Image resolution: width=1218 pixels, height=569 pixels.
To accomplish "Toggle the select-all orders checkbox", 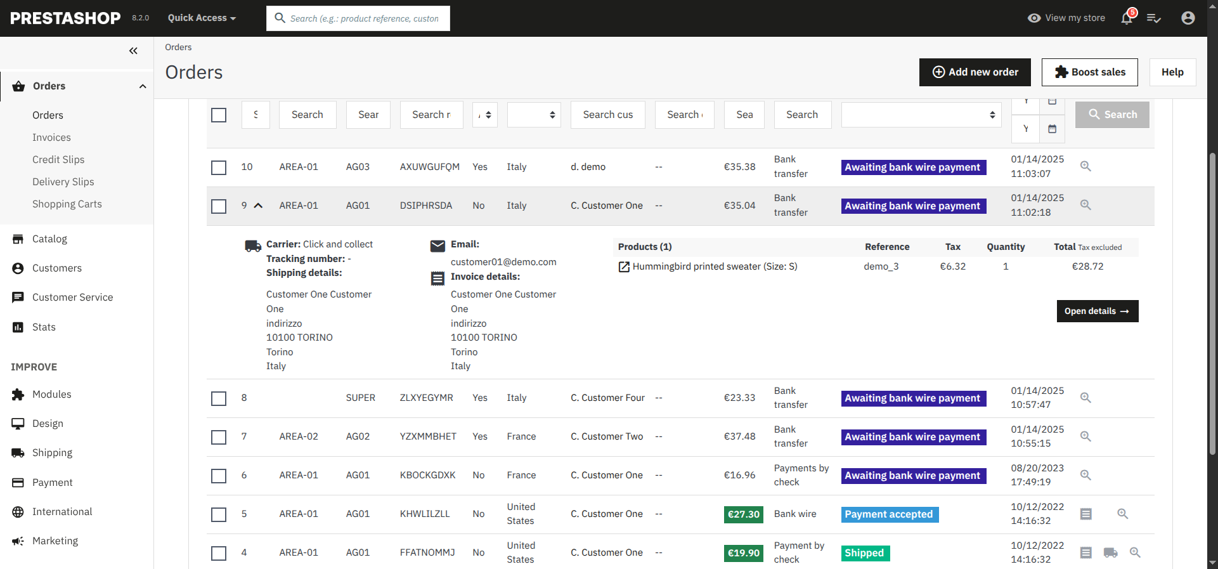I will click(219, 115).
